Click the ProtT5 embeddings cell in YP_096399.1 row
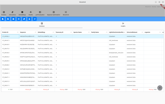Image resolution: width=165 pixels, height=104 pixels. [x=46, y=61]
